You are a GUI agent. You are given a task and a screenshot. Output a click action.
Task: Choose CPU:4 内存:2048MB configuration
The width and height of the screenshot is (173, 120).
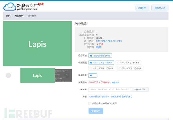pyautogui.click(x=130, y=68)
